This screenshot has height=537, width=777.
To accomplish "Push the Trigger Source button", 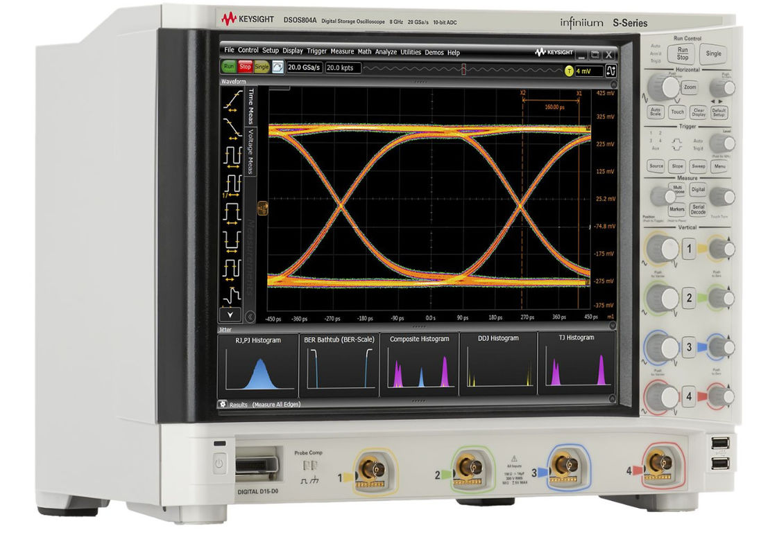I will pyautogui.click(x=656, y=166).
